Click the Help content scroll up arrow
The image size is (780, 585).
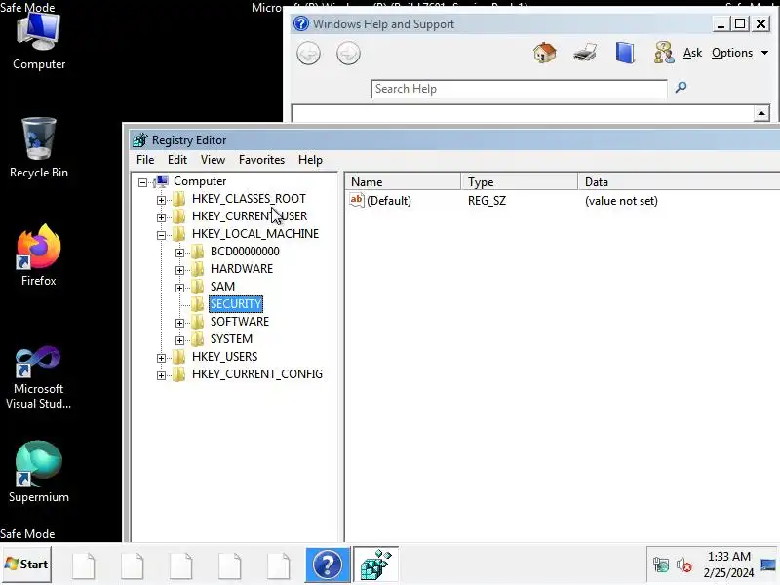pos(761,113)
